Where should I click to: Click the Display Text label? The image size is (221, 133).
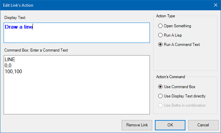[15, 17]
